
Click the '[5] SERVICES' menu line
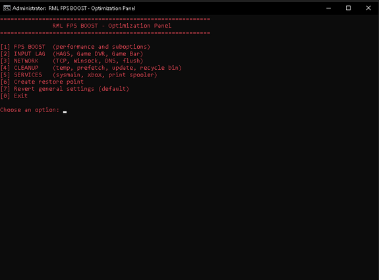[x=79, y=74]
